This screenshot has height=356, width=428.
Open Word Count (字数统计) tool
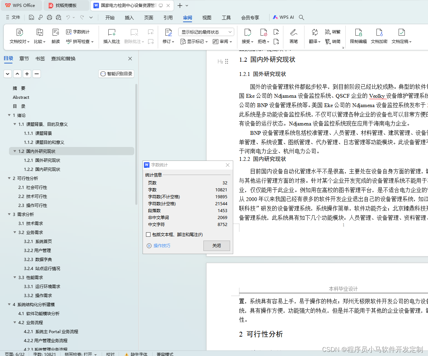[78, 32]
